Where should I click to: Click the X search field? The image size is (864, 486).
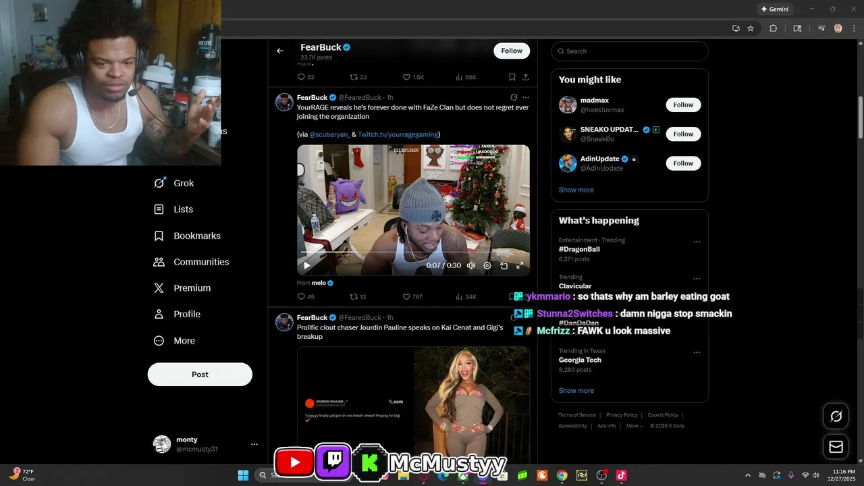[x=630, y=51]
